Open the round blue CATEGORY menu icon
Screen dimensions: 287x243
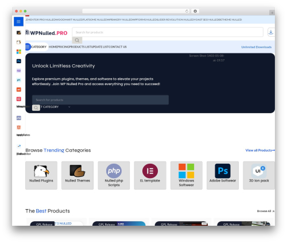point(28,47)
